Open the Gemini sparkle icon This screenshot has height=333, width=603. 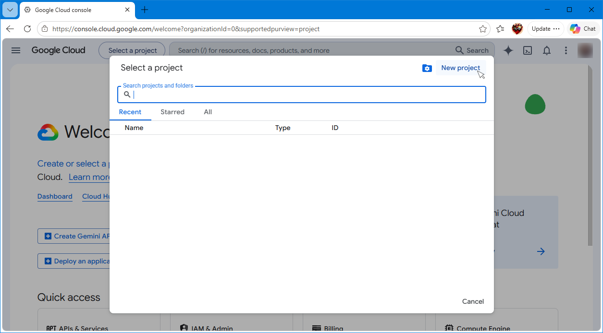508,50
